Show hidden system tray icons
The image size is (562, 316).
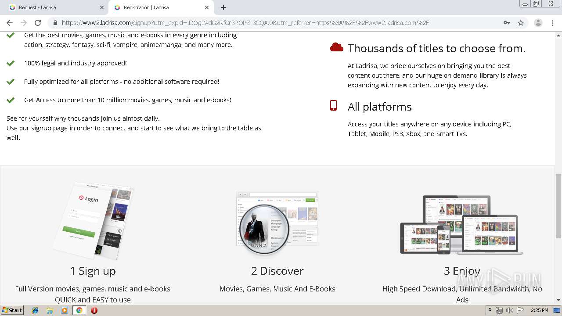pyautogui.click(x=490, y=310)
